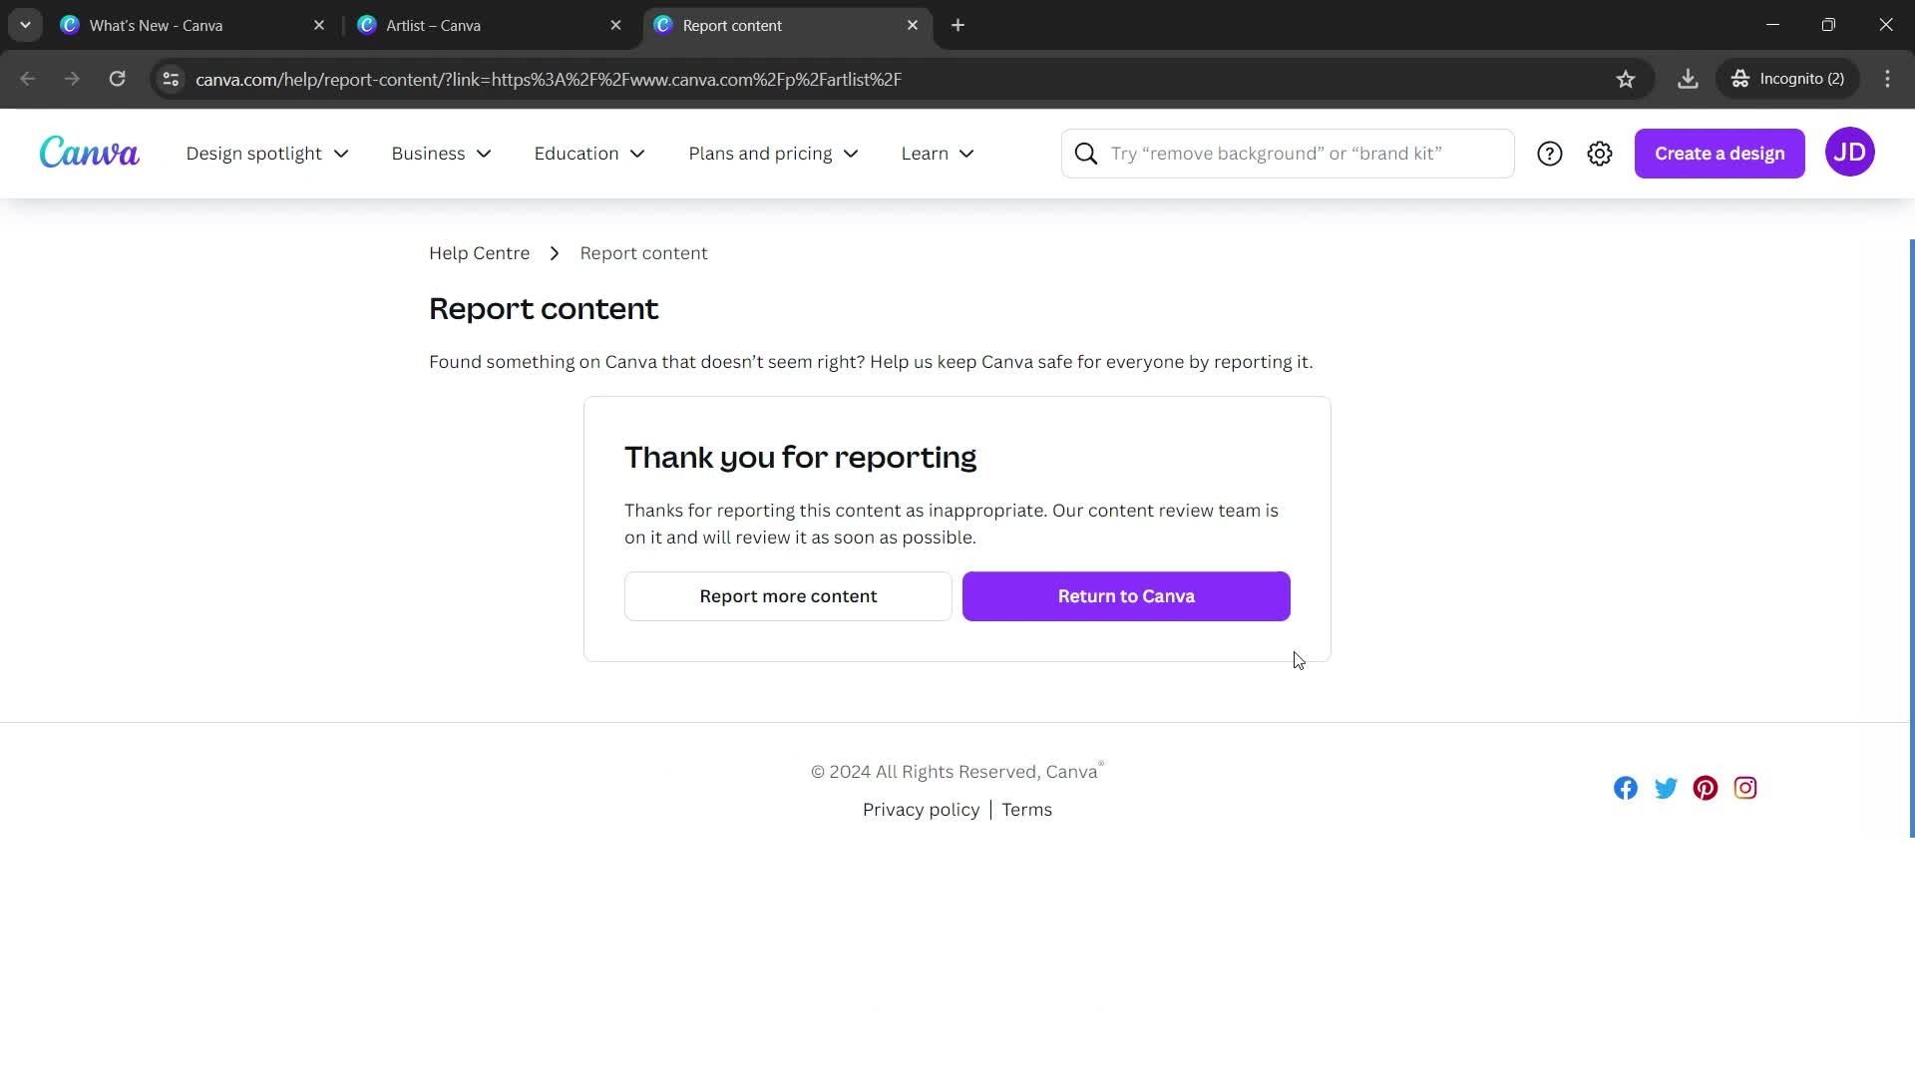The height and width of the screenshot is (1077, 1915).
Task: Open the search bar icon
Action: tap(1086, 153)
